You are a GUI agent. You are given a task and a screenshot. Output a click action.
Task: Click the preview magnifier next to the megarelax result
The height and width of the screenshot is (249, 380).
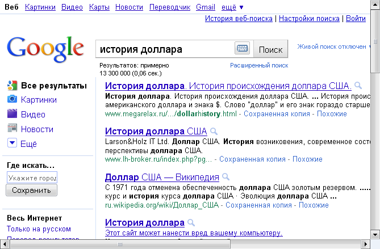tap(358, 85)
